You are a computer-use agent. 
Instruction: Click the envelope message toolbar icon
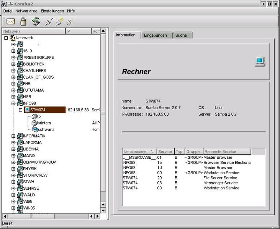(11, 21)
